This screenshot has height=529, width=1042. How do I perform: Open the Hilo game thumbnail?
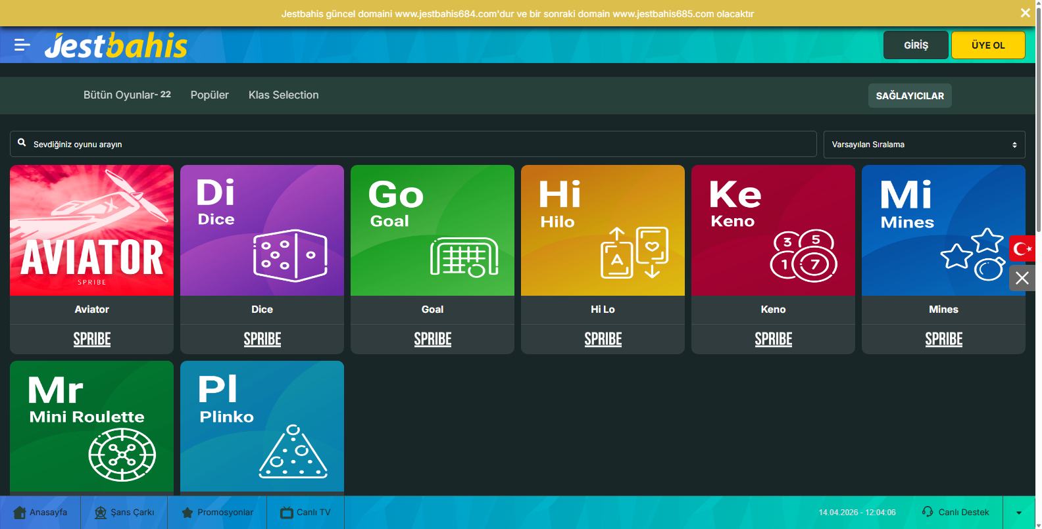point(603,230)
